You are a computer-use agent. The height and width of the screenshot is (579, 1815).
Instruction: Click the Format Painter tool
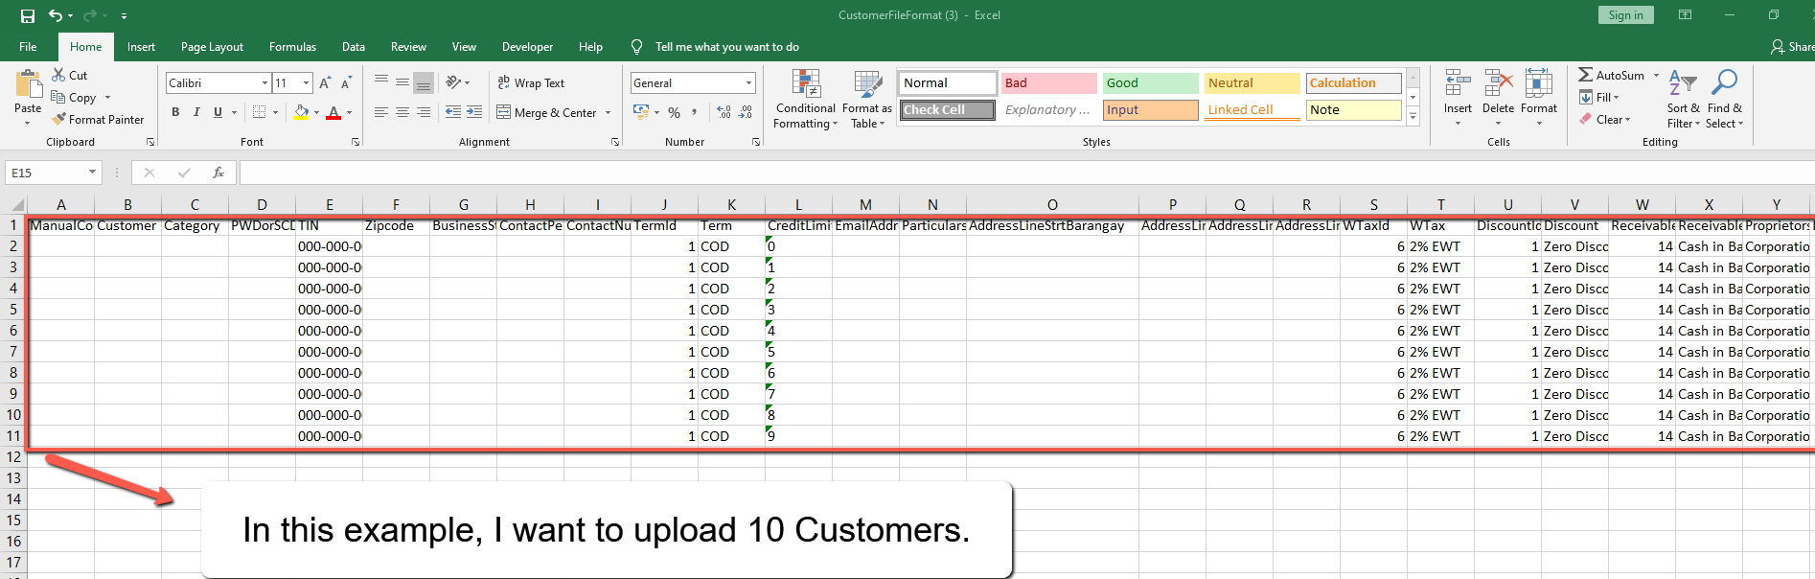pyautogui.click(x=98, y=120)
